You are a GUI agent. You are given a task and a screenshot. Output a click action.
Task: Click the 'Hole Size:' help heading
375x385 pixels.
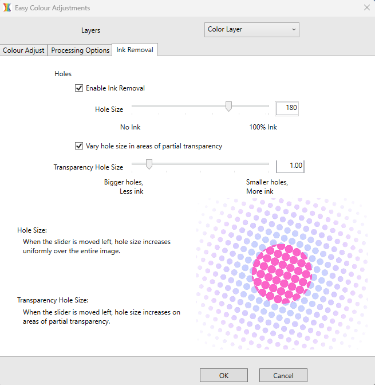[x=32, y=230]
